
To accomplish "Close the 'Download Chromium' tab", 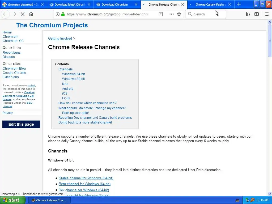I will (136, 5).
